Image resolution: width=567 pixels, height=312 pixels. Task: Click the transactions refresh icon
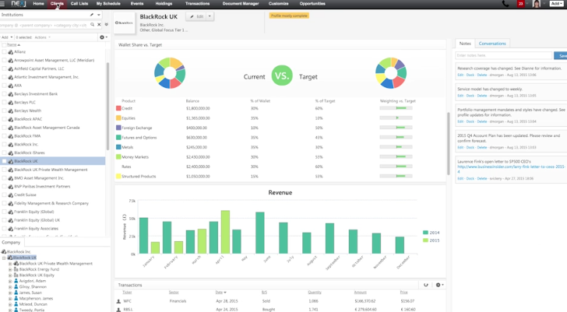pyautogui.click(x=426, y=285)
